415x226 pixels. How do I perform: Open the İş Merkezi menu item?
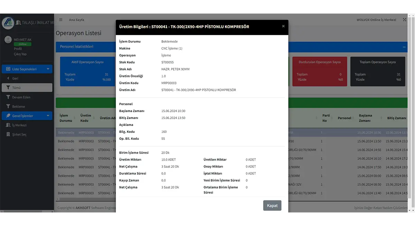(27, 125)
